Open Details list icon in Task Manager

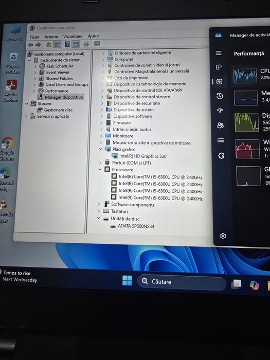coord(221,140)
